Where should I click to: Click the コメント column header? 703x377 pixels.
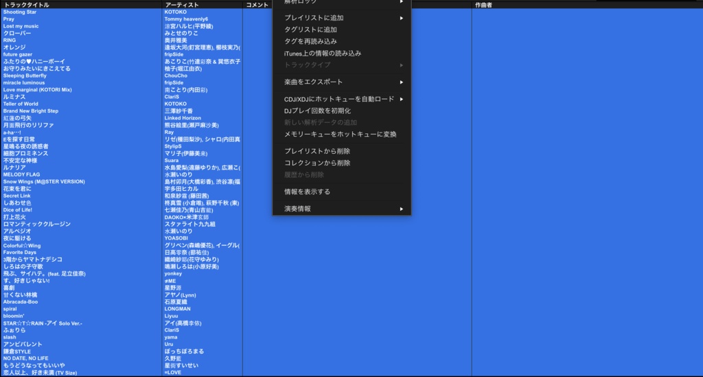(257, 5)
